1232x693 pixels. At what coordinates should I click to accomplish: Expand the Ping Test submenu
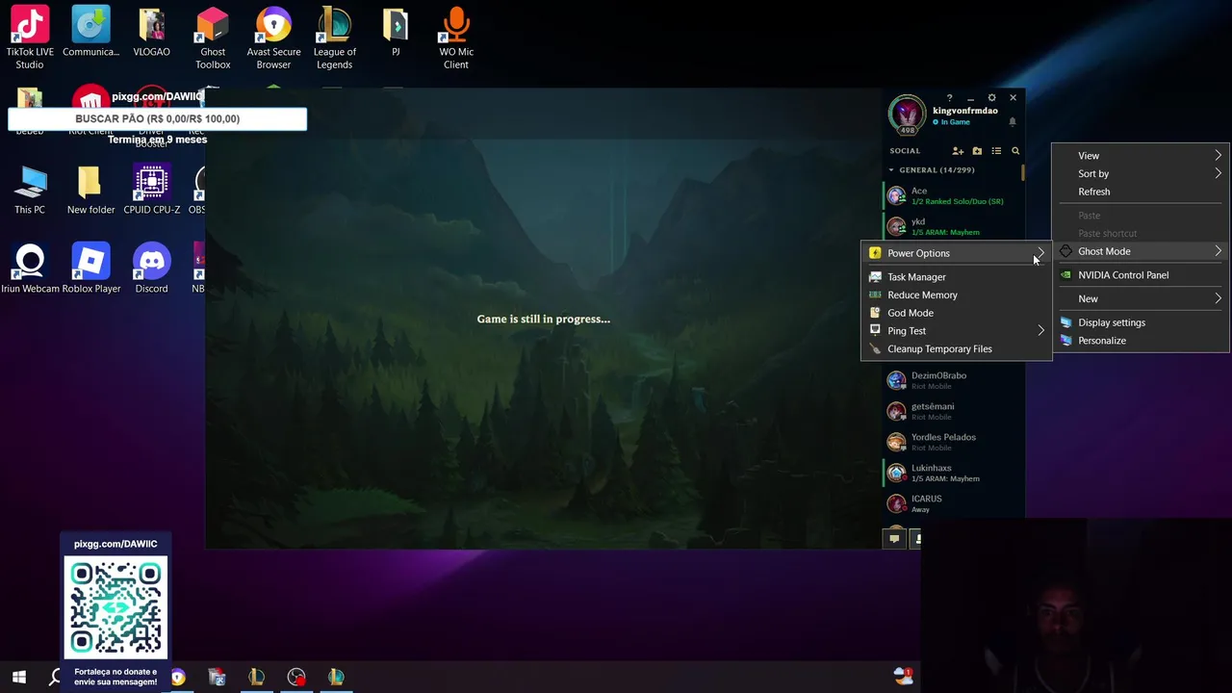tap(956, 331)
